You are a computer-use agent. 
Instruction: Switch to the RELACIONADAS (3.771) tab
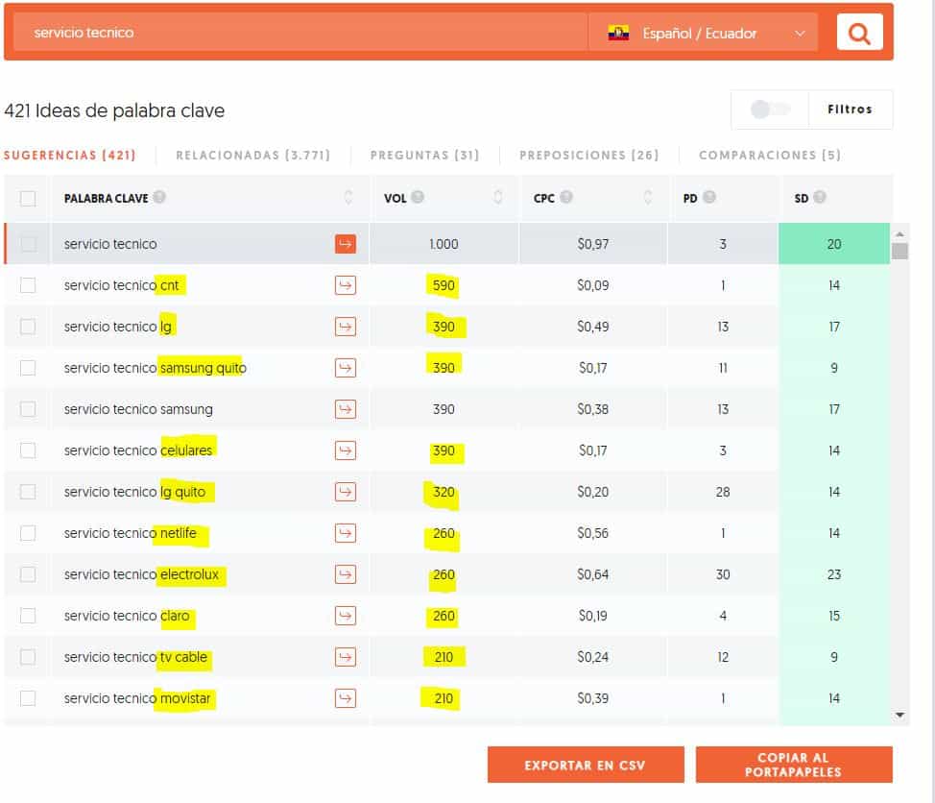pos(252,155)
